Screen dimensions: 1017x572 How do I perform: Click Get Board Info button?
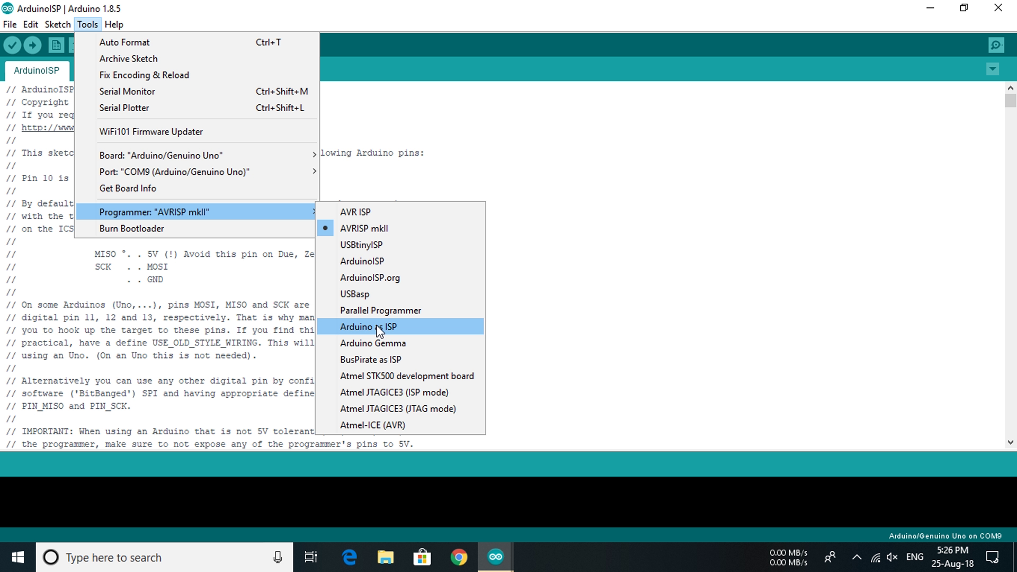(x=128, y=188)
